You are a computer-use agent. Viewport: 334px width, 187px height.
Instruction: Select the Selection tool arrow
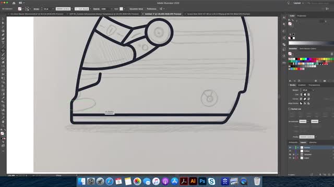tap(3, 19)
